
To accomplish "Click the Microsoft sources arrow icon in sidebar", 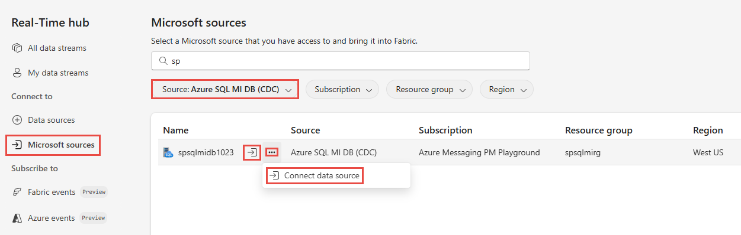I will pos(17,145).
